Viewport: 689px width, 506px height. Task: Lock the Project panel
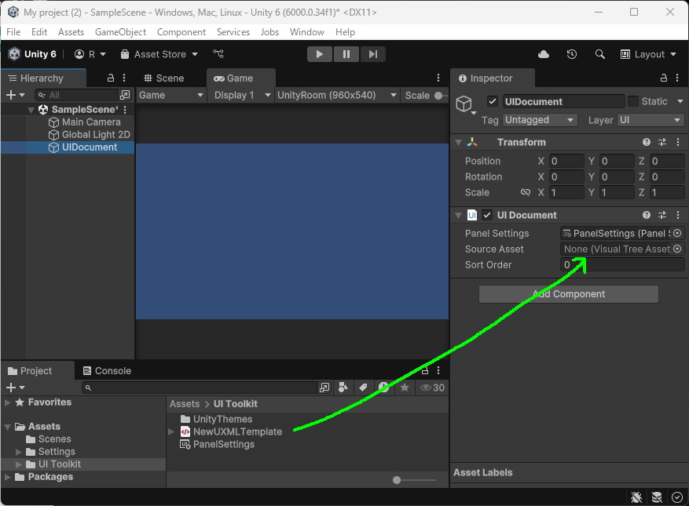pos(425,370)
